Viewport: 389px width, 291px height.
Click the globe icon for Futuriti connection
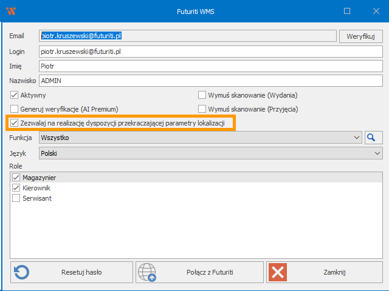tap(146, 272)
